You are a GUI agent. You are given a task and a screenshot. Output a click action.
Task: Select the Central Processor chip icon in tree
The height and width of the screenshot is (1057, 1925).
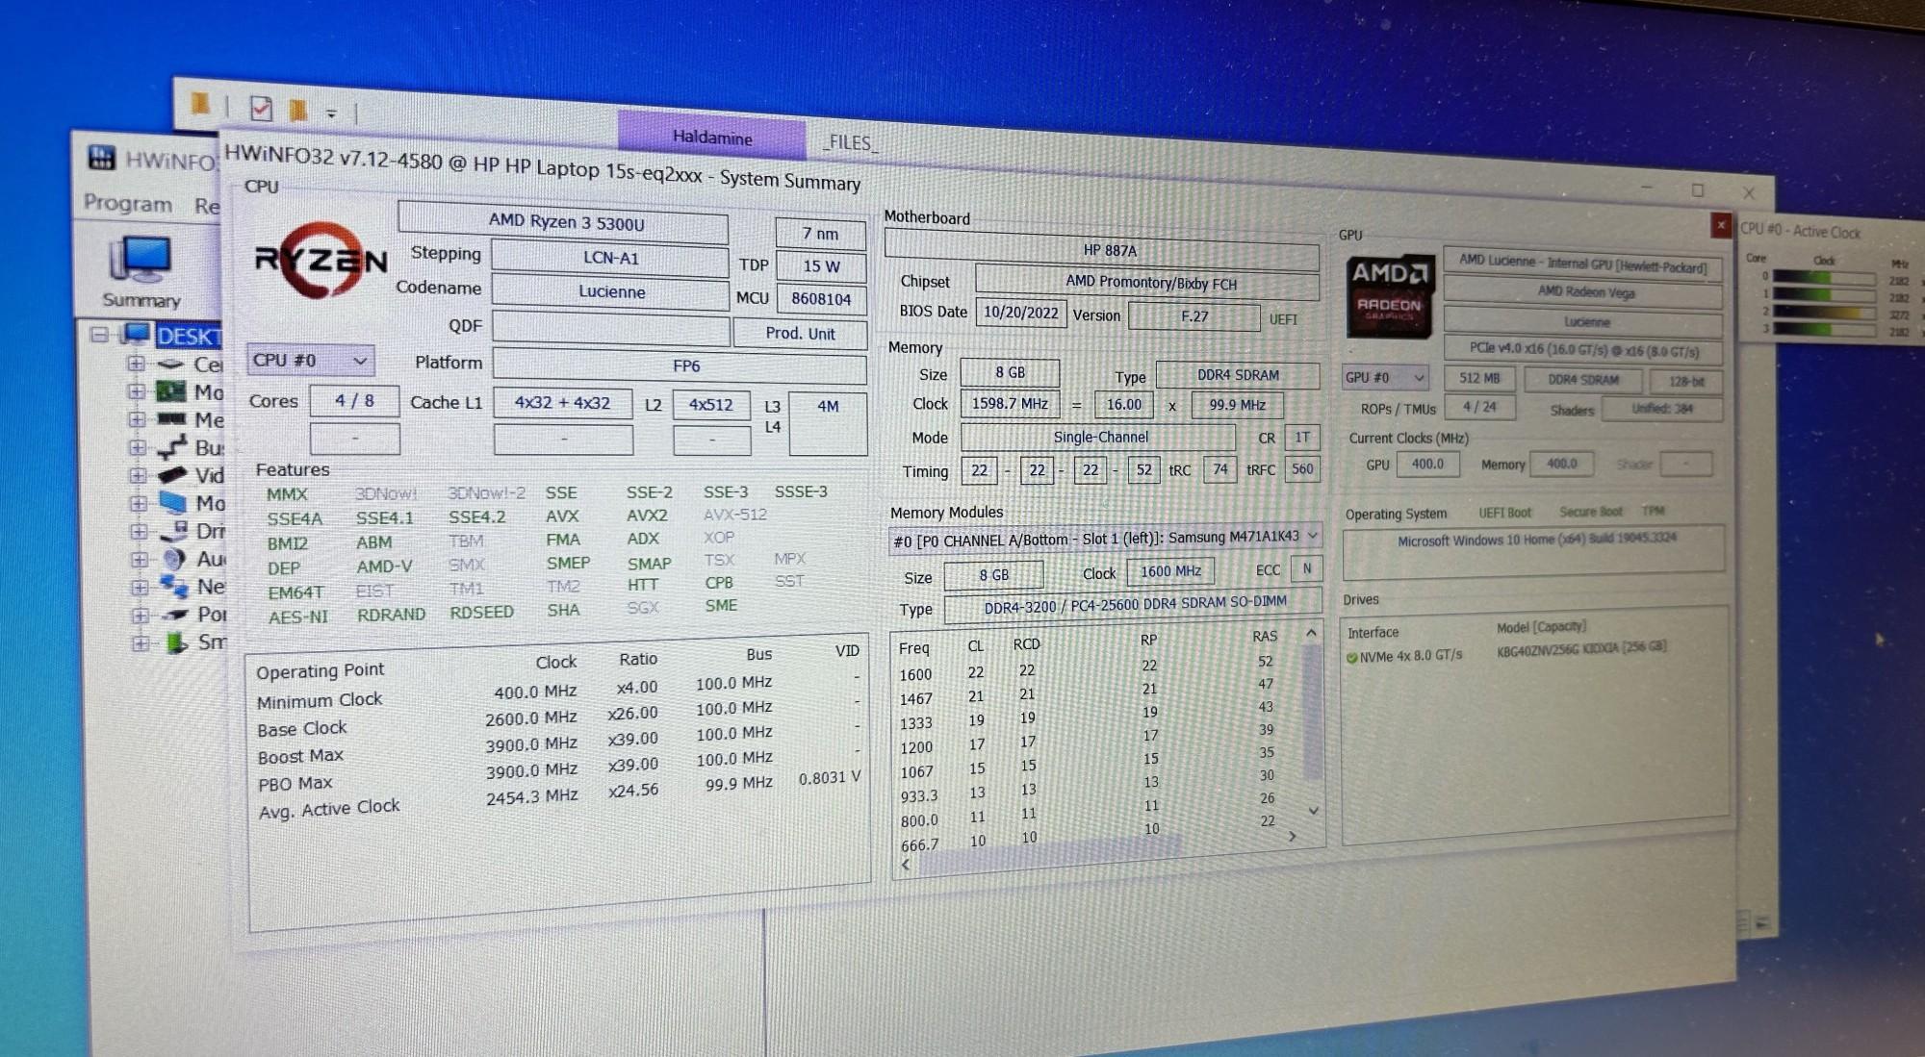coord(170,364)
